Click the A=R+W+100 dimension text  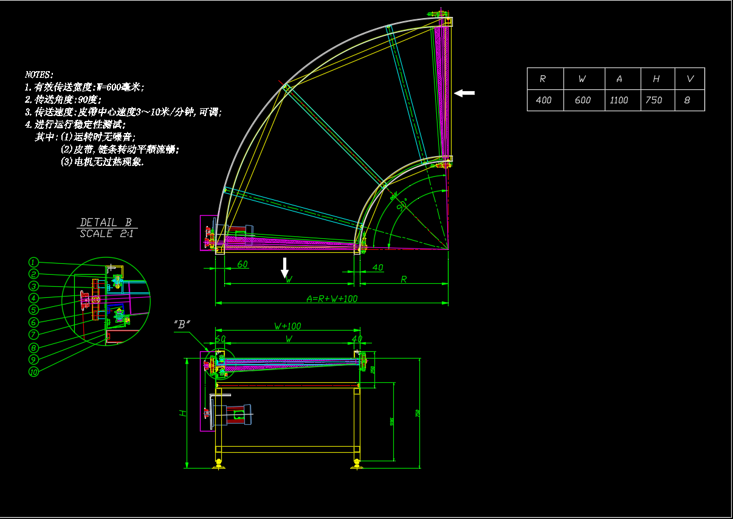(331, 298)
